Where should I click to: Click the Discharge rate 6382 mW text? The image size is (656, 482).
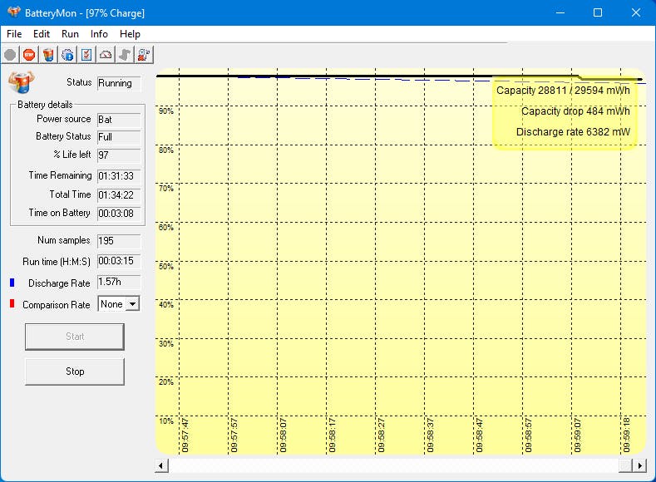[573, 132]
